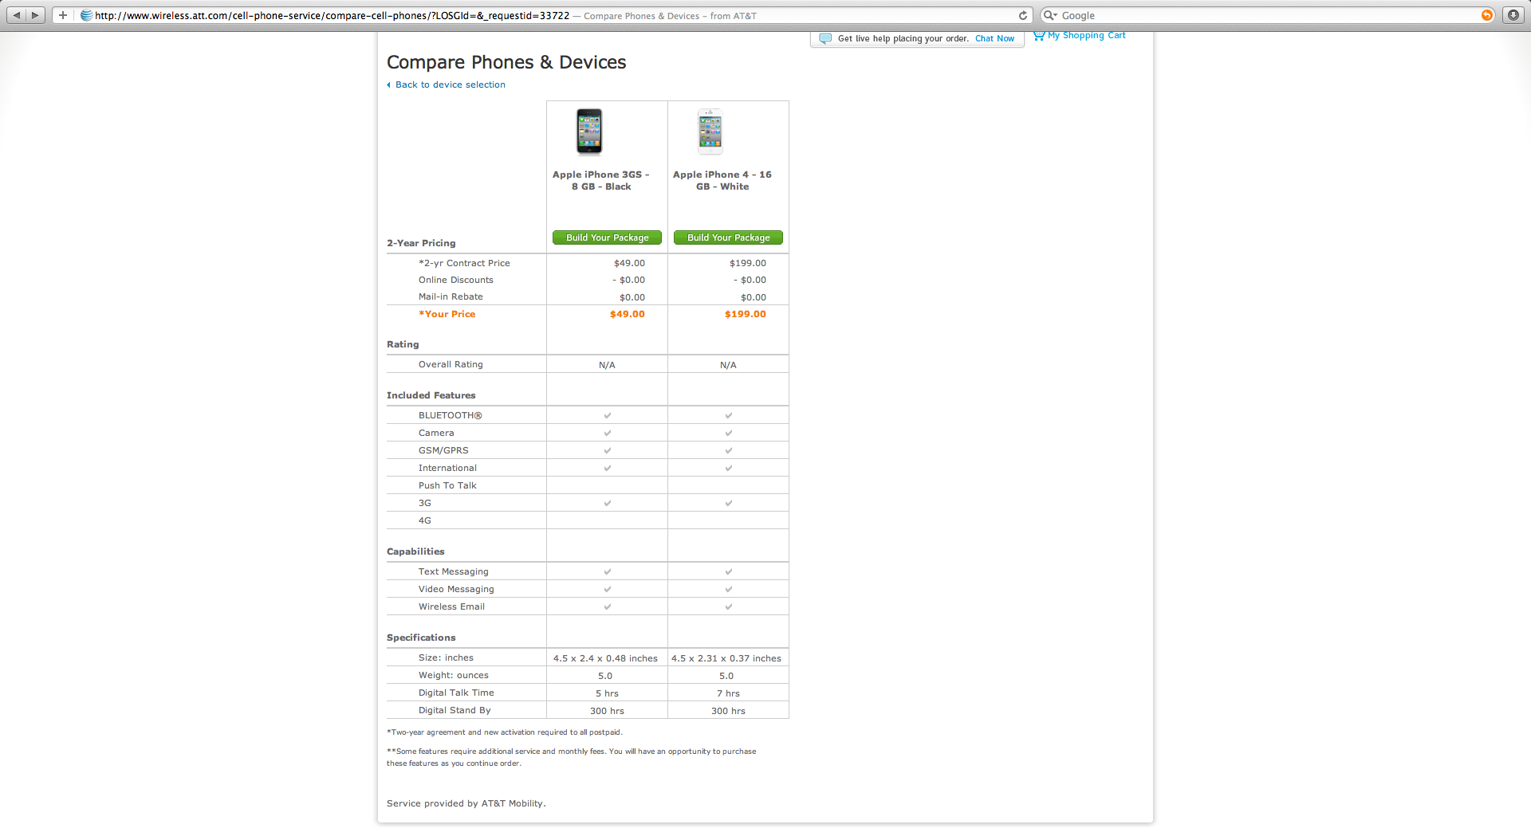Click the orange Your Price $199.00 value
This screenshot has width=1531, height=832.
point(745,314)
